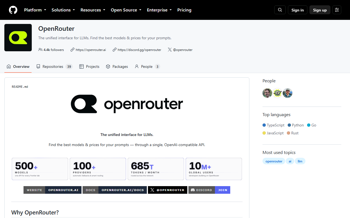Open the GitHub homepage logo
The height and width of the screenshot is (218, 350).
tap(13, 10)
